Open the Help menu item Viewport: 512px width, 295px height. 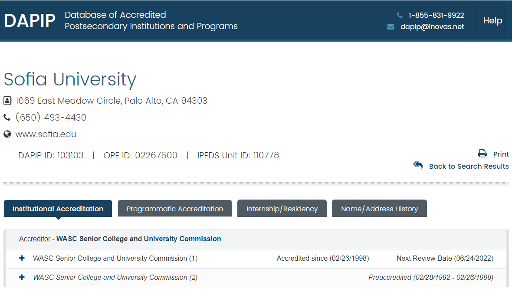pos(493,20)
